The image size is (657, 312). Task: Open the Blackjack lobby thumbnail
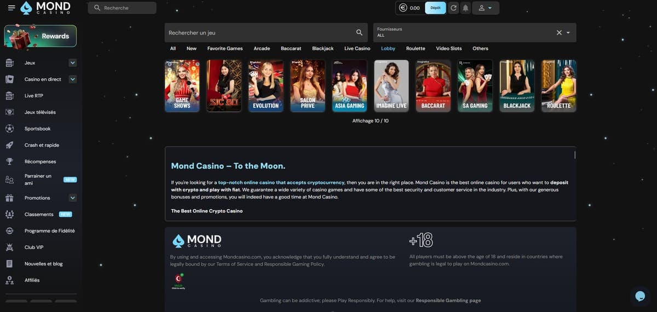tap(517, 86)
